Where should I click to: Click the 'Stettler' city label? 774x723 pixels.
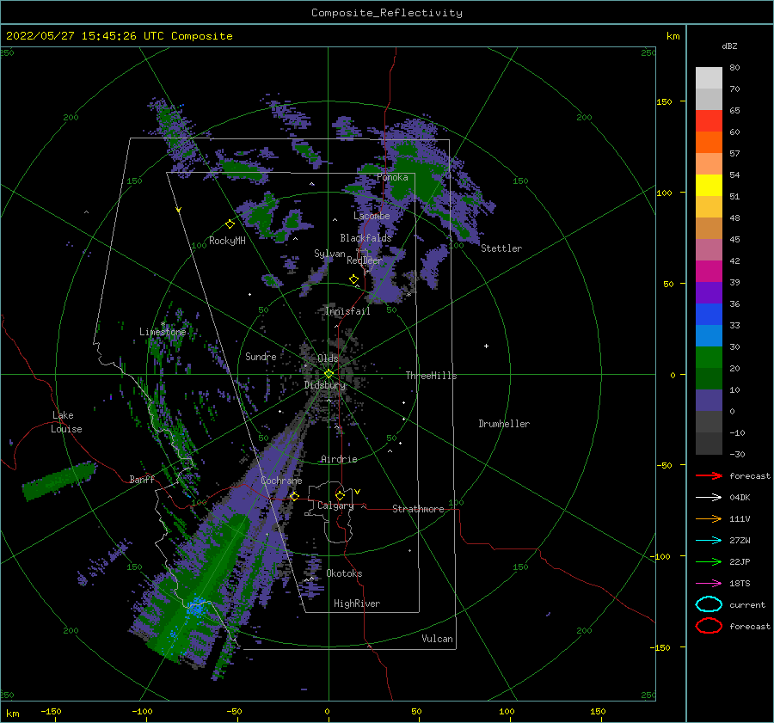[501, 248]
